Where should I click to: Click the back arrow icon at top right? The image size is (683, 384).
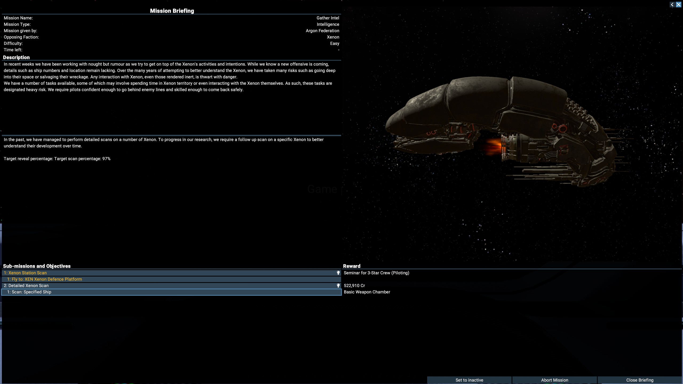672,5
